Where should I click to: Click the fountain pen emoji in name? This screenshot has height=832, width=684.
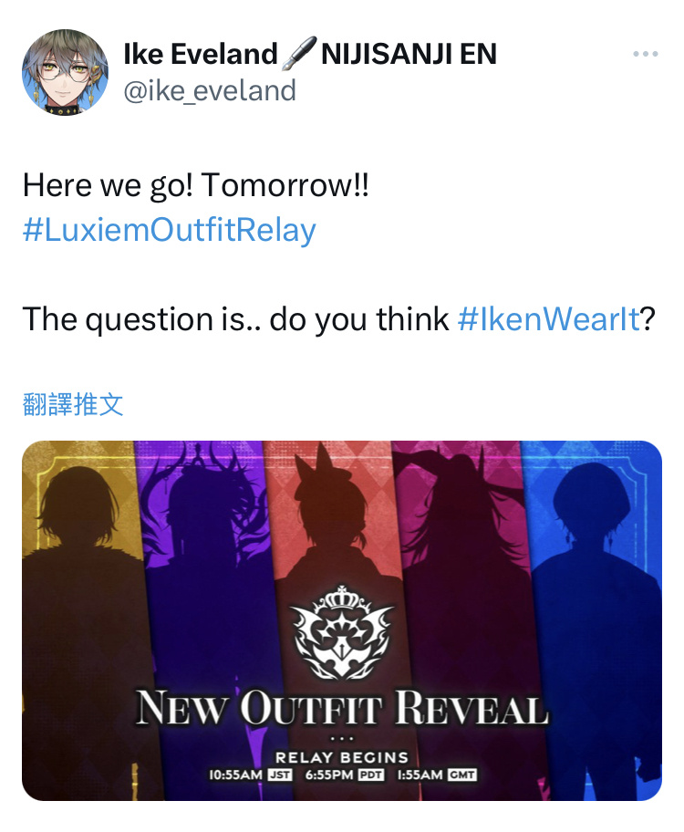299,54
